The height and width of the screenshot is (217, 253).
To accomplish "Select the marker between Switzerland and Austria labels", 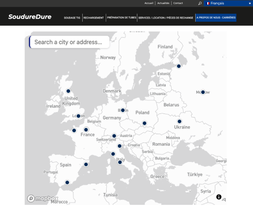I will tap(114, 136).
